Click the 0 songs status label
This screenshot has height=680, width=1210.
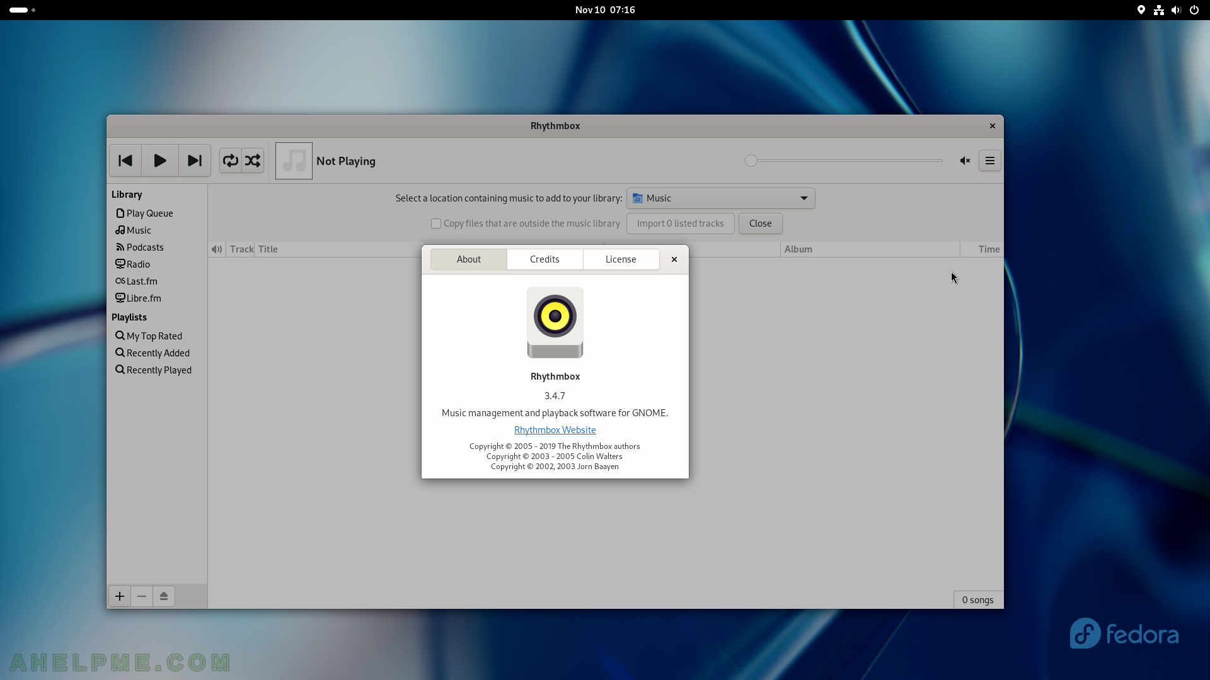978,600
